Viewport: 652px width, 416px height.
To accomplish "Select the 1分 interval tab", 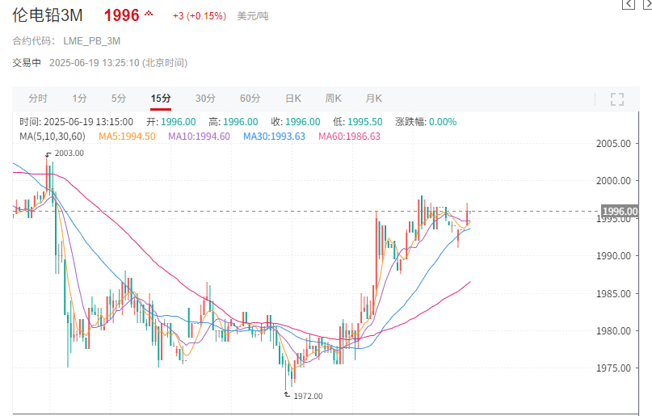I will [x=79, y=99].
